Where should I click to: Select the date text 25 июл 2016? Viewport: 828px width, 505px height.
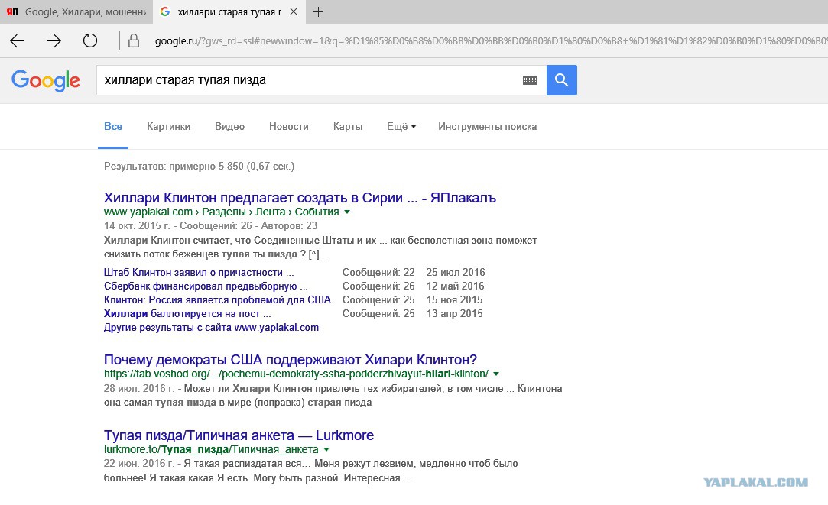click(456, 272)
